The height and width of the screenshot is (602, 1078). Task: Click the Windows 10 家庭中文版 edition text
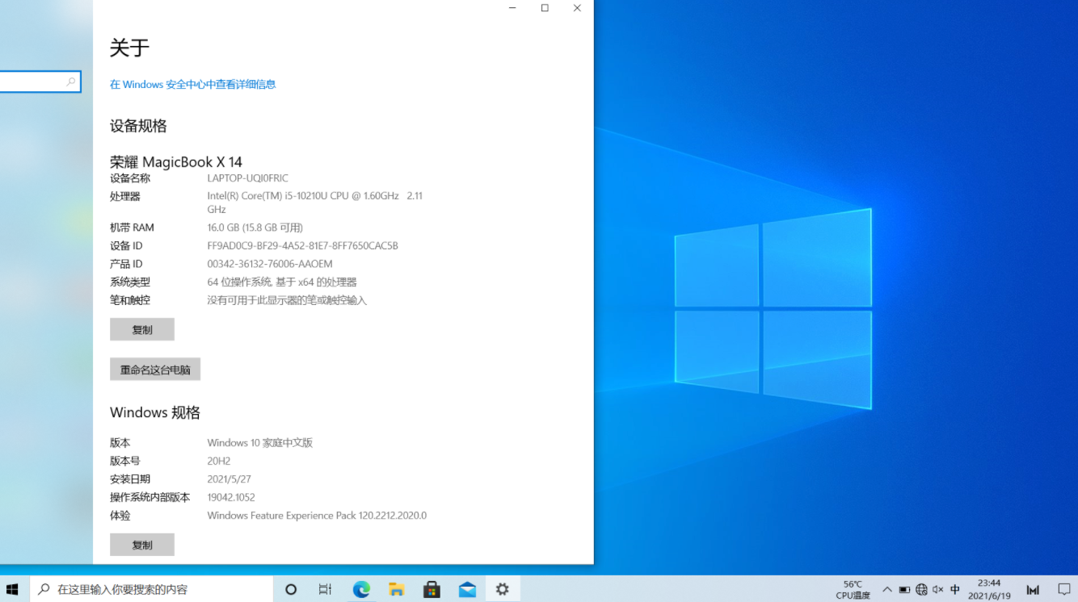(x=260, y=442)
